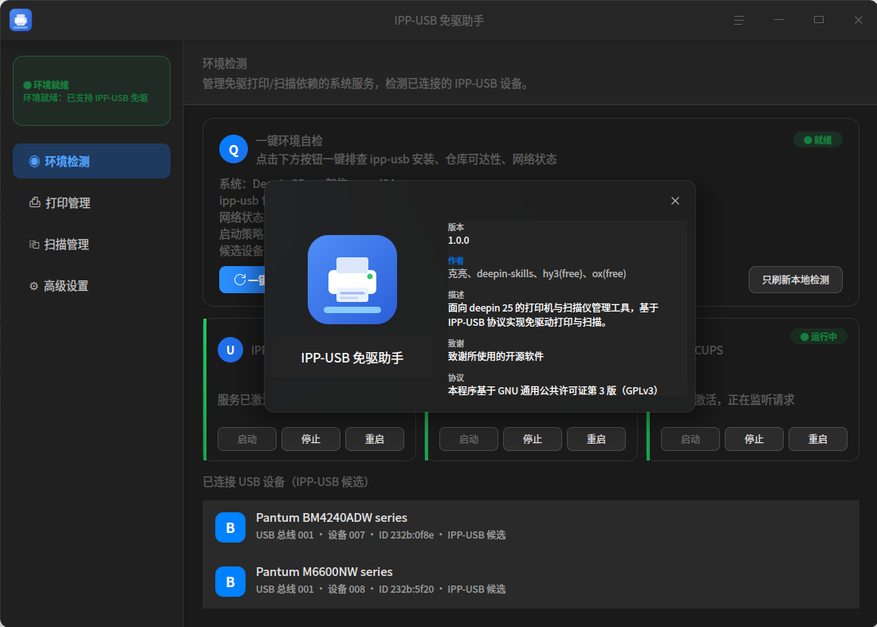Open 扫描管理 in the sidebar
The image size is (877, 627).
92,245
